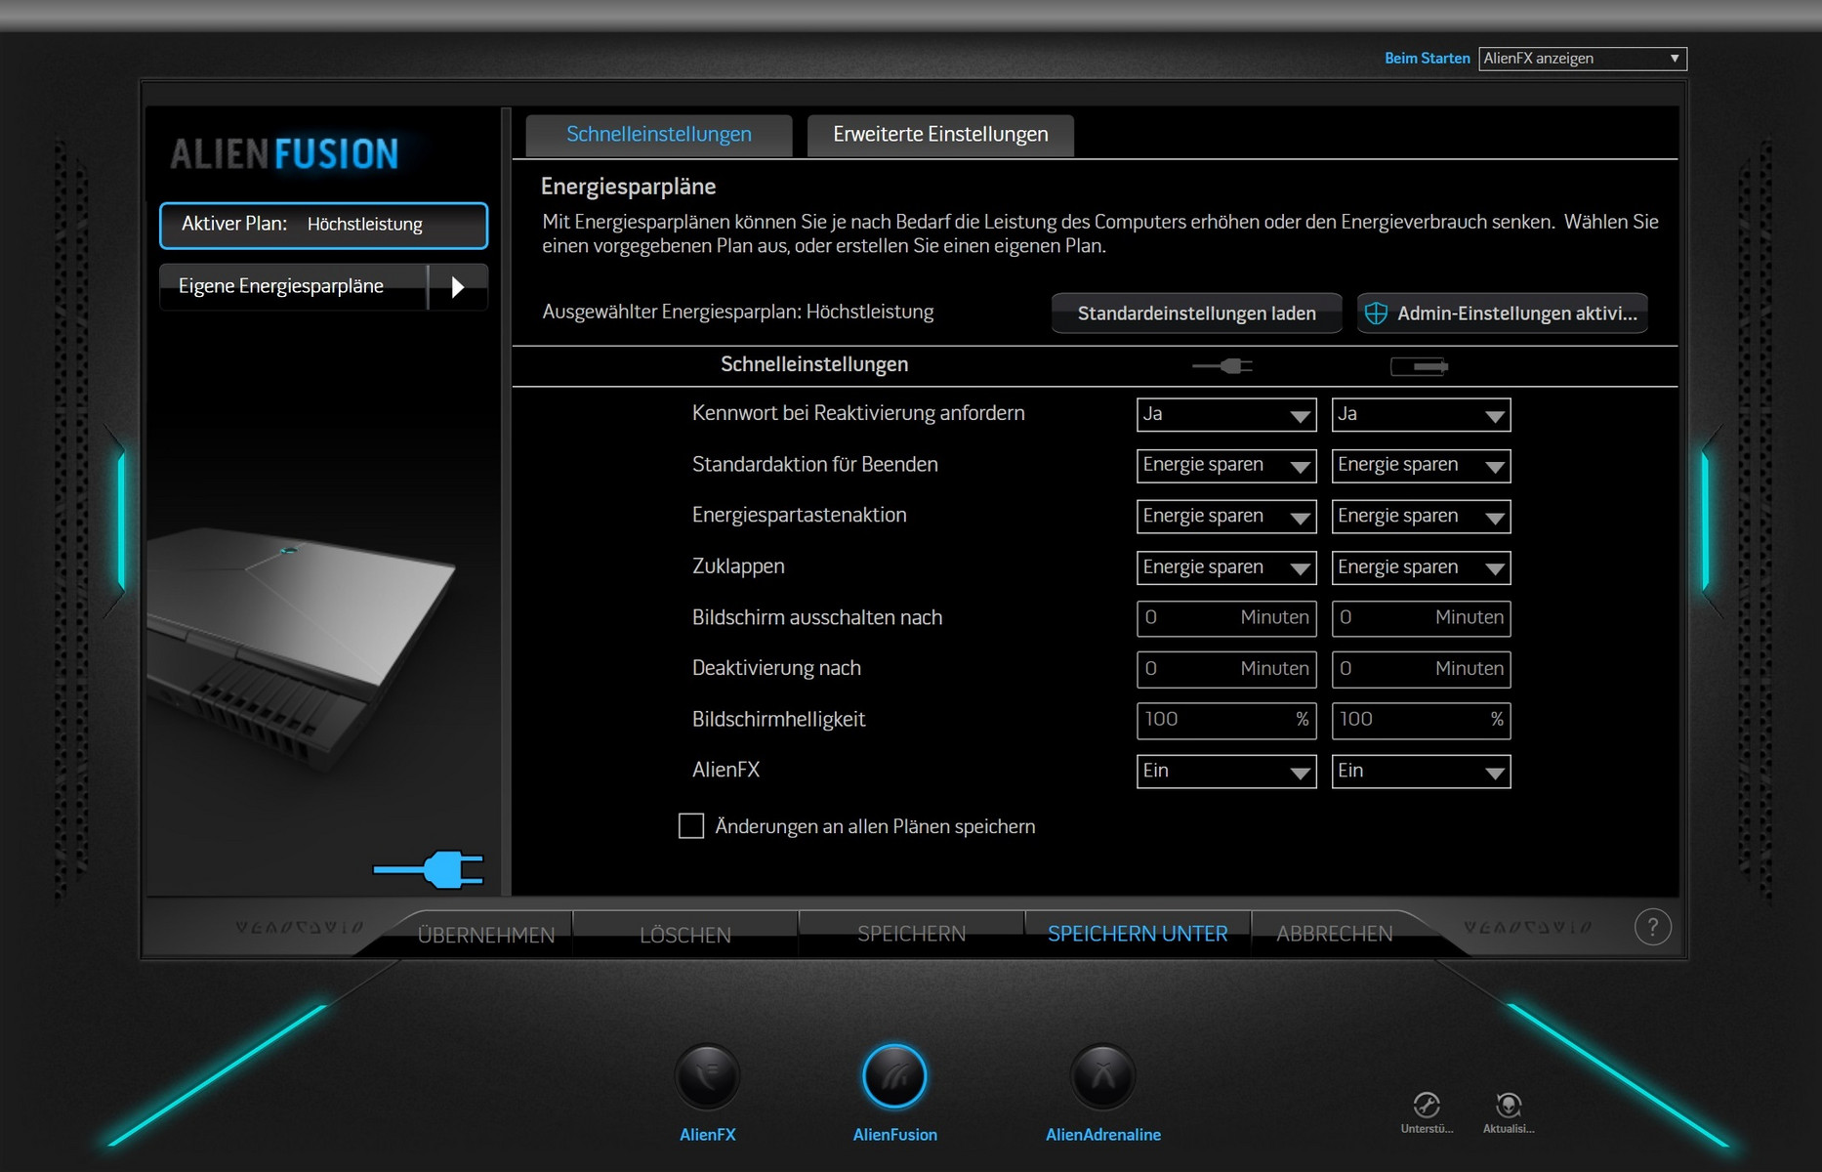Click plugged-in Bildschirmhelligkeit percent field

click(1226, 720)
